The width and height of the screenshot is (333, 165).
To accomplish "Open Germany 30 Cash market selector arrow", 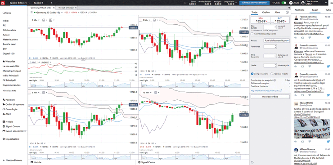I will coord(62,13).
